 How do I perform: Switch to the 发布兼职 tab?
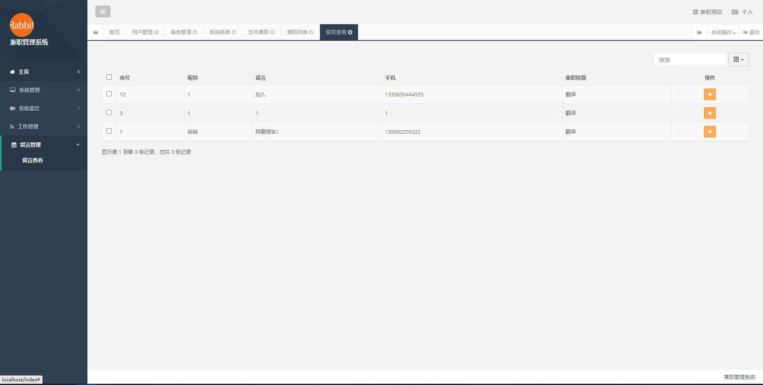point(258,32)
